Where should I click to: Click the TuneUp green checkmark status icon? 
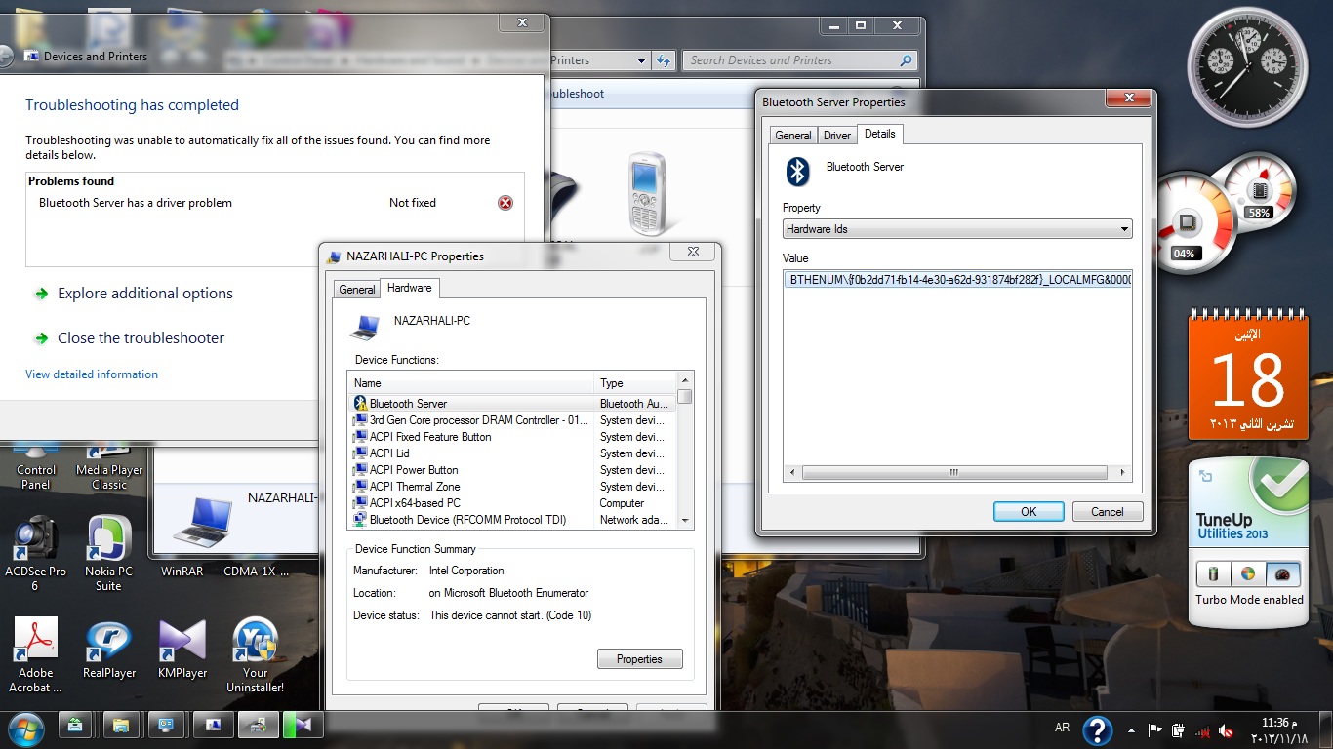coord(1279,484)
